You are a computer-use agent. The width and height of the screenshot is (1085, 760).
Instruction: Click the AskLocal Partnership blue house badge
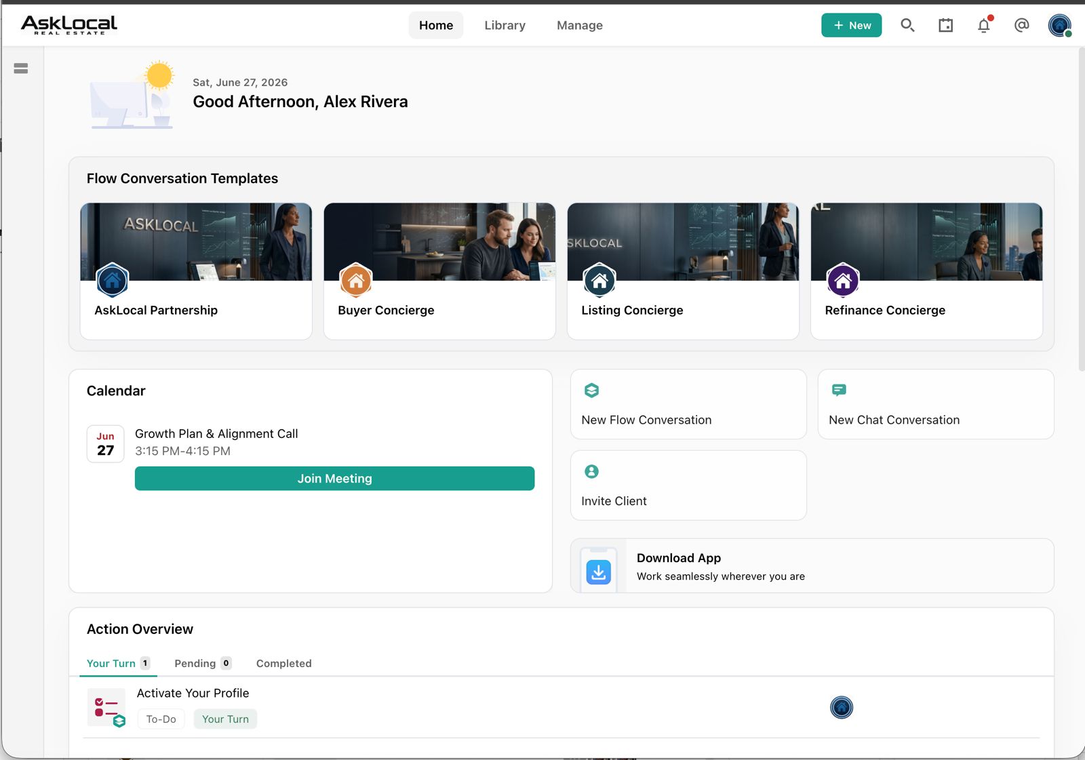point(113,280)
